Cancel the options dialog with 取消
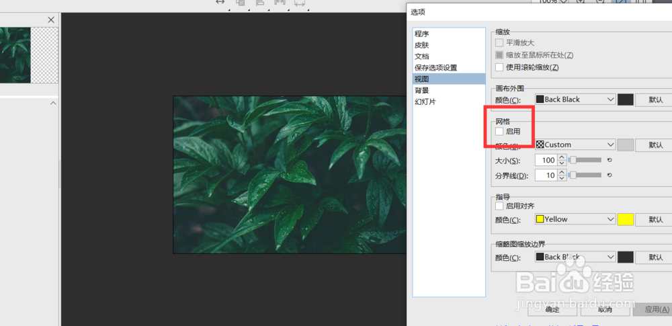Image resolution: width=672 pixels, height=326 pixels. coord(605,309)
